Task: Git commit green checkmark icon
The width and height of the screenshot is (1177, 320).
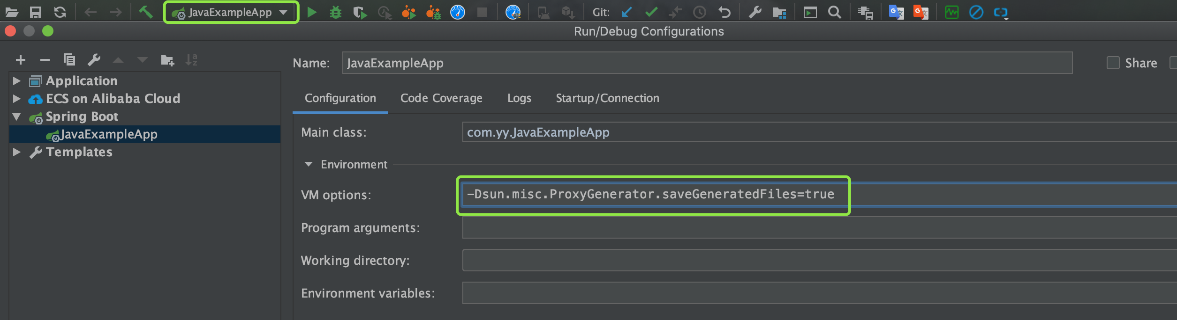Action: (x=651, y=12)
